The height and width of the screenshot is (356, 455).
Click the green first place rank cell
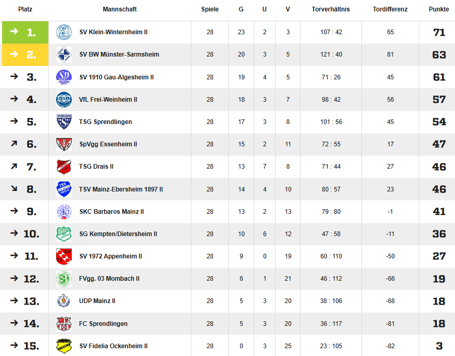pyautogui.click(x=25, y=32)
